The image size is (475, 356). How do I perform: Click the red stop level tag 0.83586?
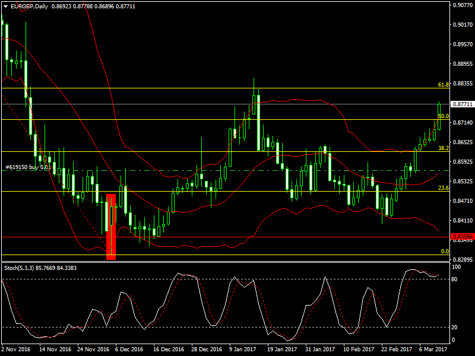point(463,237)
